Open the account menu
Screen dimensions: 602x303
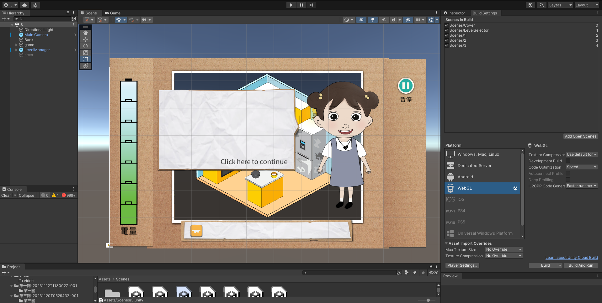pos(10,5)
